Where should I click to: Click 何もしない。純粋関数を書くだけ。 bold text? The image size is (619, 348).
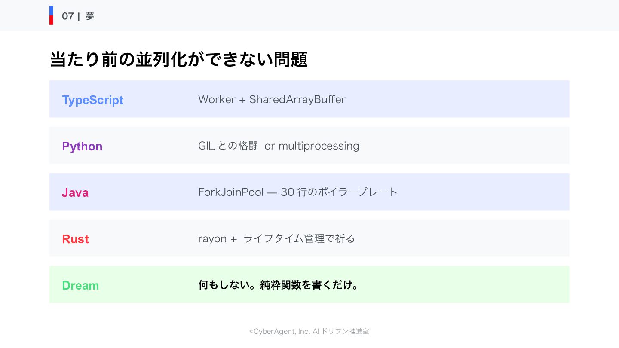click(x=278, y=285)
